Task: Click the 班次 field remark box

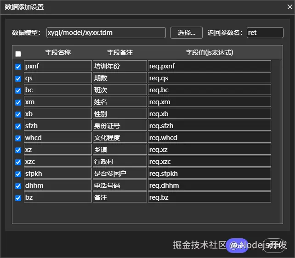Action: tap(120, 90)
